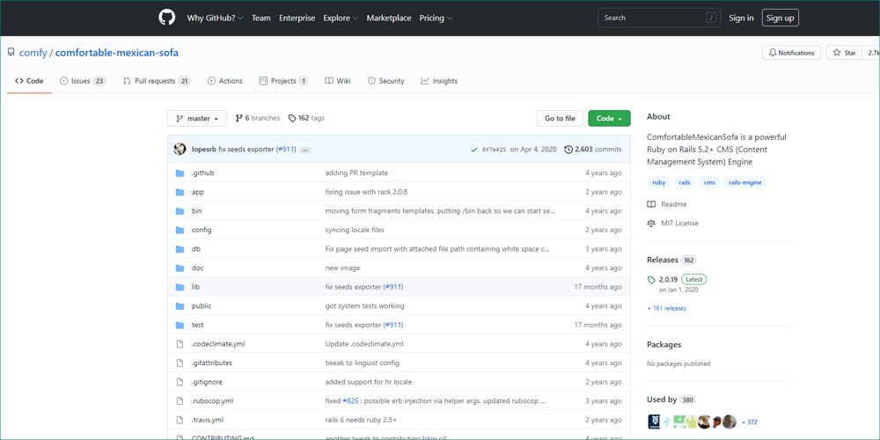Open the Enterprise menu item
This screenshot has height=440, width=880.
pyautogui.click(x=297, y=18)
